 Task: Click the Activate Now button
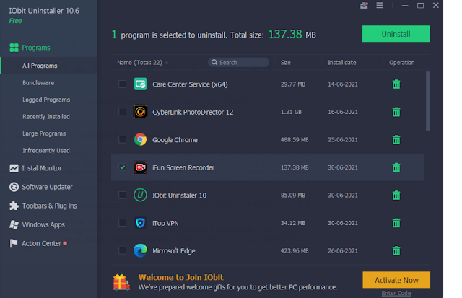click(x=396, y=280)
